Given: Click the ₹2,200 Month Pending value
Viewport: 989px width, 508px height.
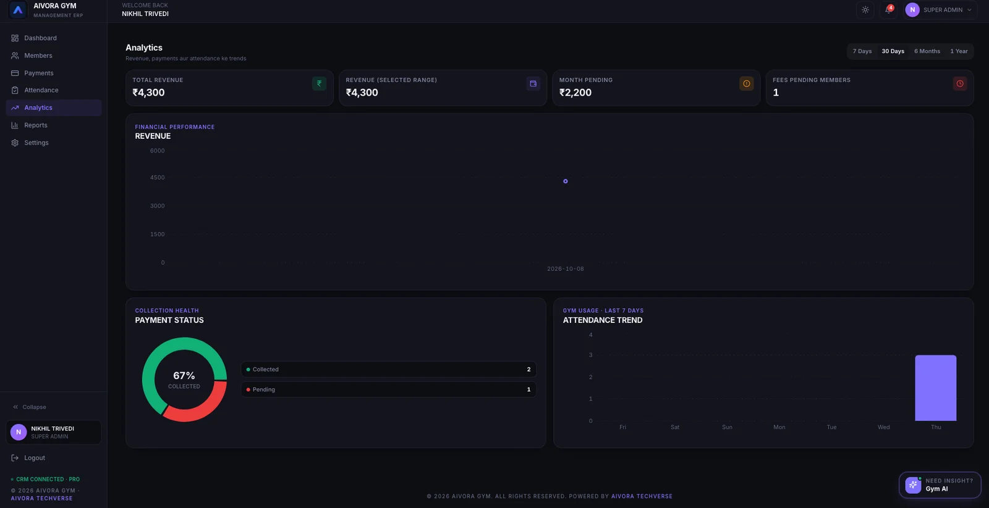Looking at the screenshot, I should [x=575, y=93].
